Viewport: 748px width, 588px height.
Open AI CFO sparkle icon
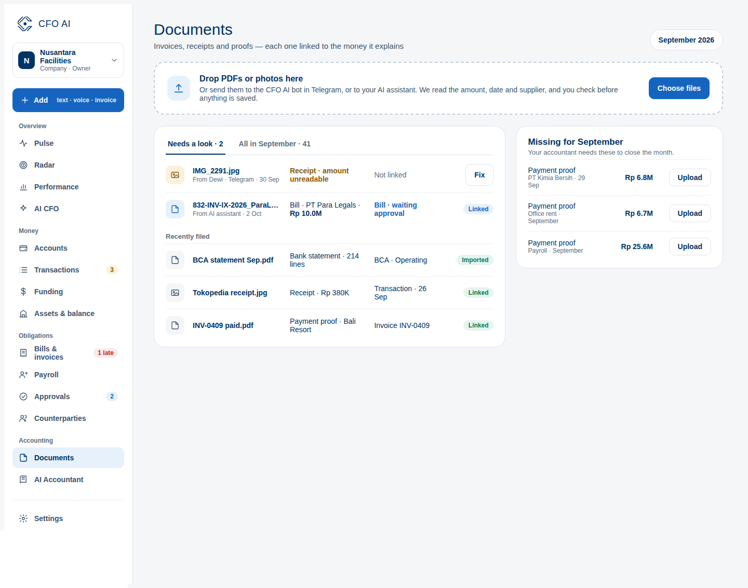coord(23,209)
